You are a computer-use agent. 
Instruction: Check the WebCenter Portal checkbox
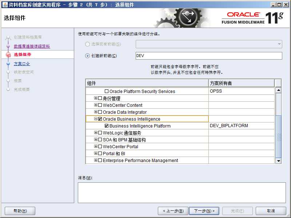point(100,146)
